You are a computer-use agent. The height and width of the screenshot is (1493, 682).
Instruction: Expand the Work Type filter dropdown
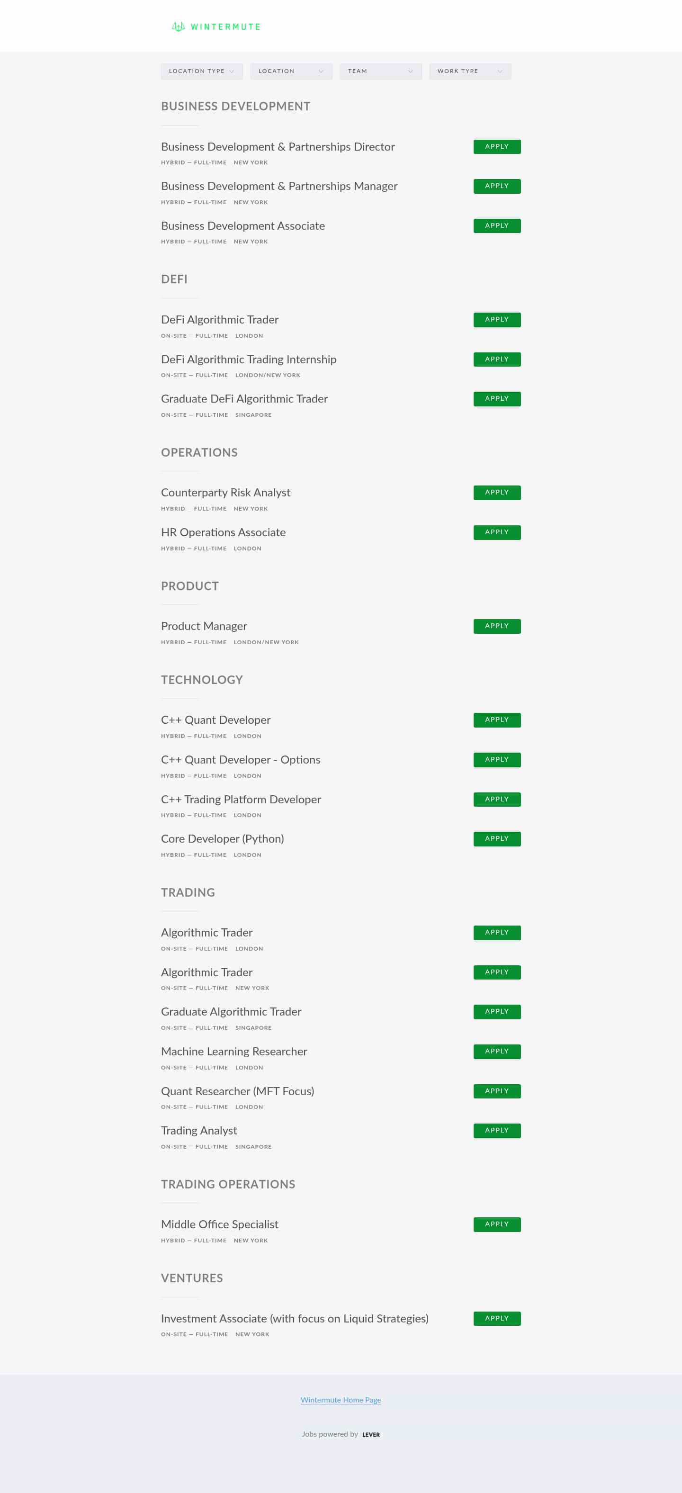point(469,72)
